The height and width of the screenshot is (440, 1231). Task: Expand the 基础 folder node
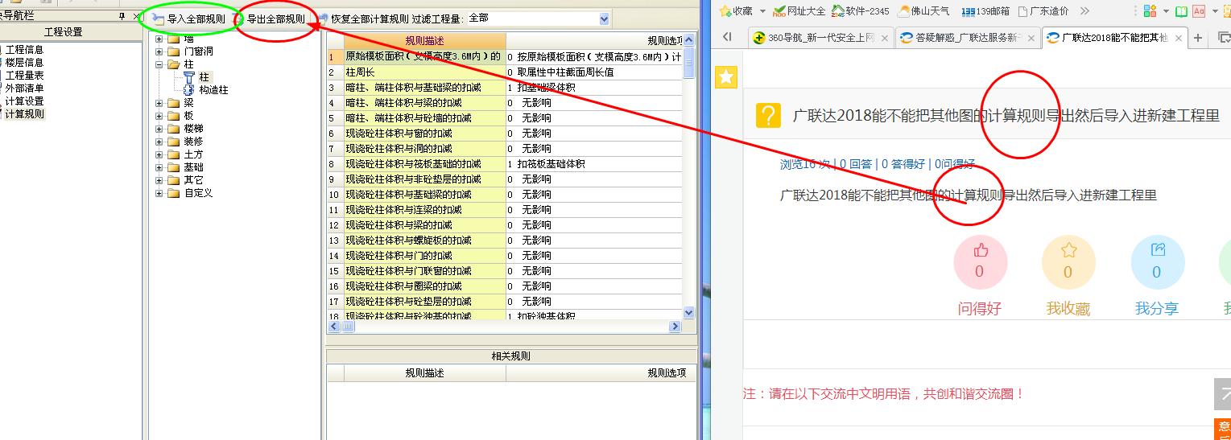[159, 167]
